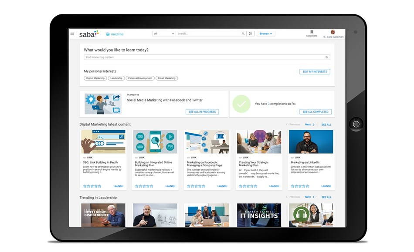Open SEE ALL IN PROGRESS
This screenshot has height=252, width=414.
coord(202,112)
